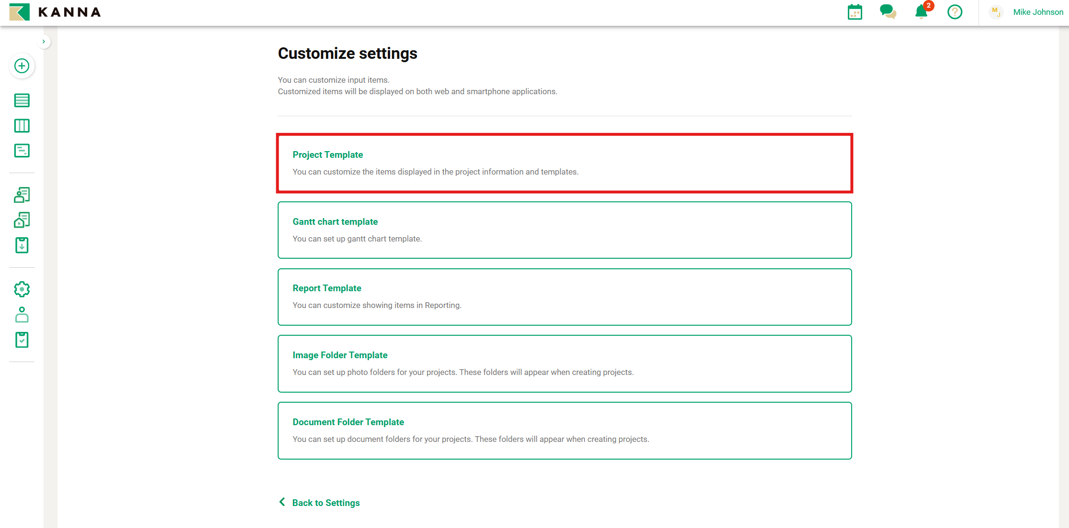Click the add new plus icon
Screen dimensions: 1069x528
pos(22,66)
